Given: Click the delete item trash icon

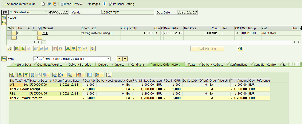Looking at the screenshot, I should click(x=36, y=48).
